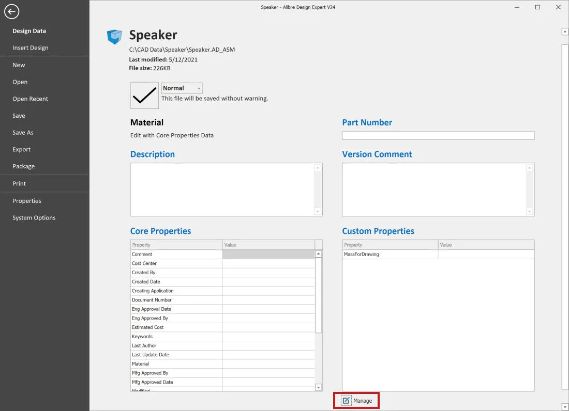Click the back arrow circle icon
This screenshot has height=411, width=569.
click(11, 11)
